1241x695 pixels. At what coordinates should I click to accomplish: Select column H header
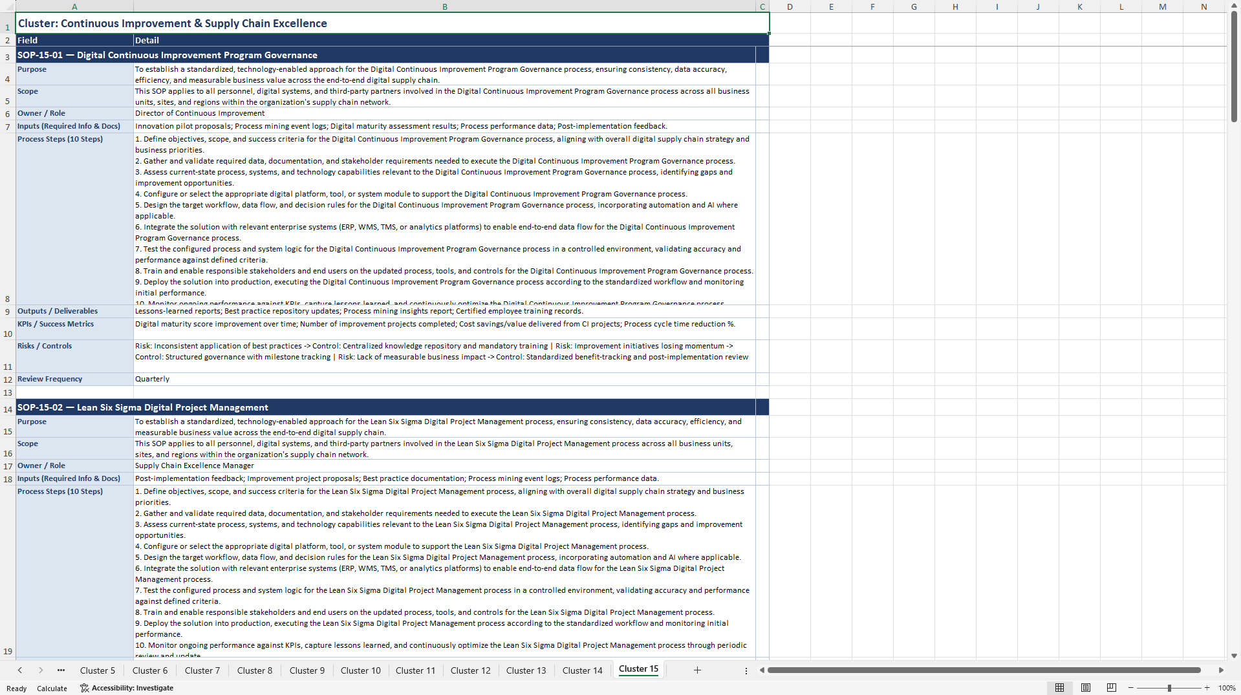[x=955, y=6]
